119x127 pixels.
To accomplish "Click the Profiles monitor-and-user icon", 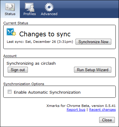I will 30,7.
